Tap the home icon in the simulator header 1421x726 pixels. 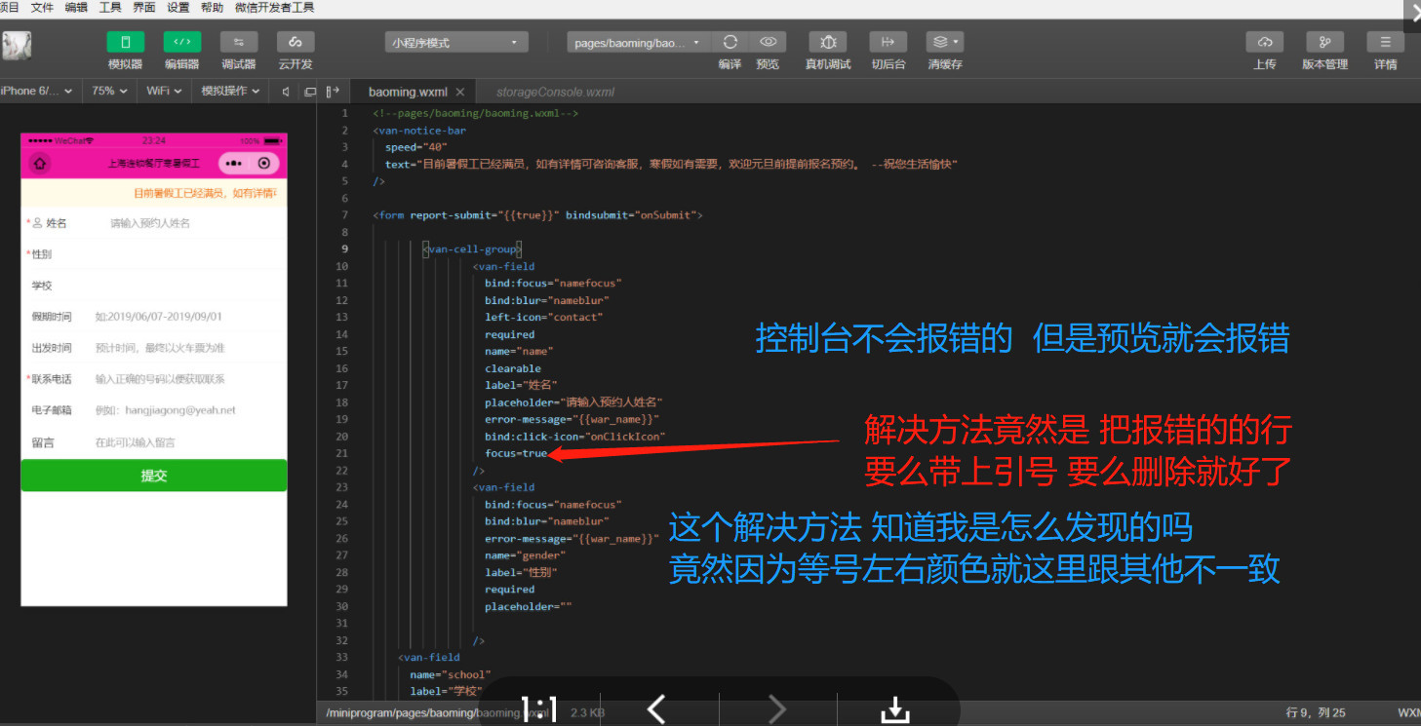click(40, 164)
